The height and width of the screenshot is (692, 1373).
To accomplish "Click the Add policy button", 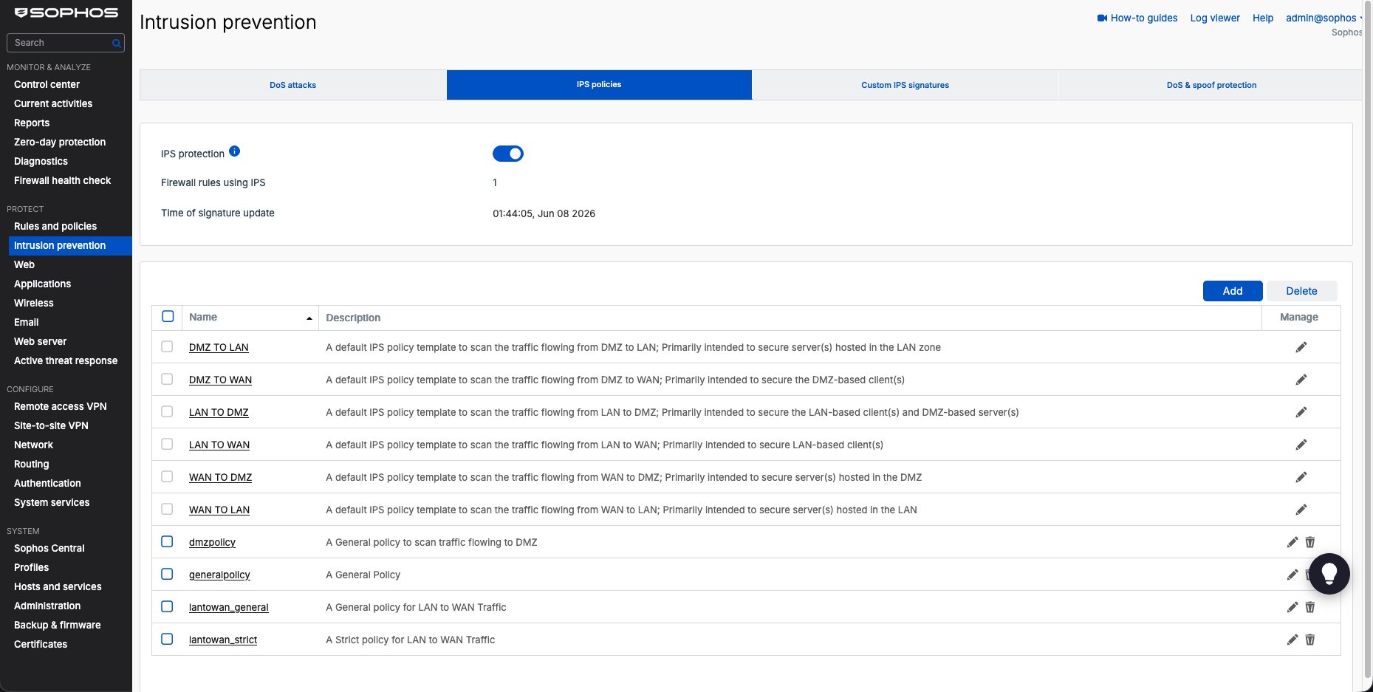I will [1232, 291].
